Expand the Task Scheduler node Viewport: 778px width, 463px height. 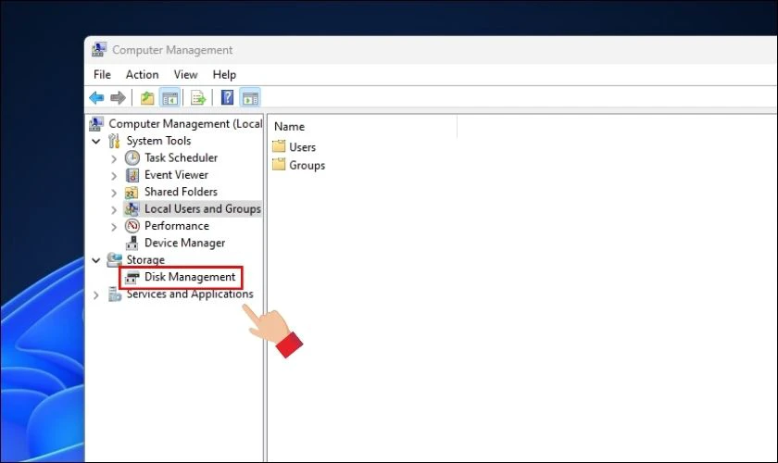[114, 158]
